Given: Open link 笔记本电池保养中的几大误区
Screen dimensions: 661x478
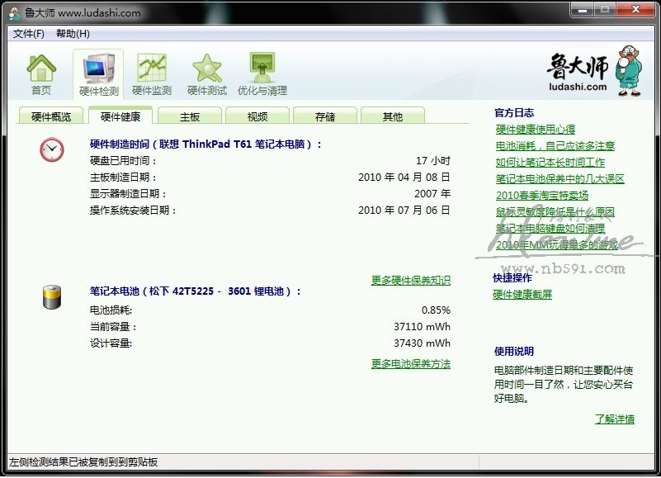Looking at the screenshot, I should (x=559, y=178).
